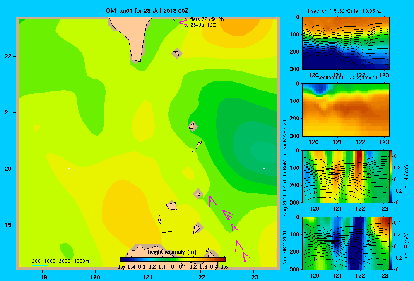Click depth label 300 on the temperature section axis
Screen dimensions: 414x281
[295, 69]
